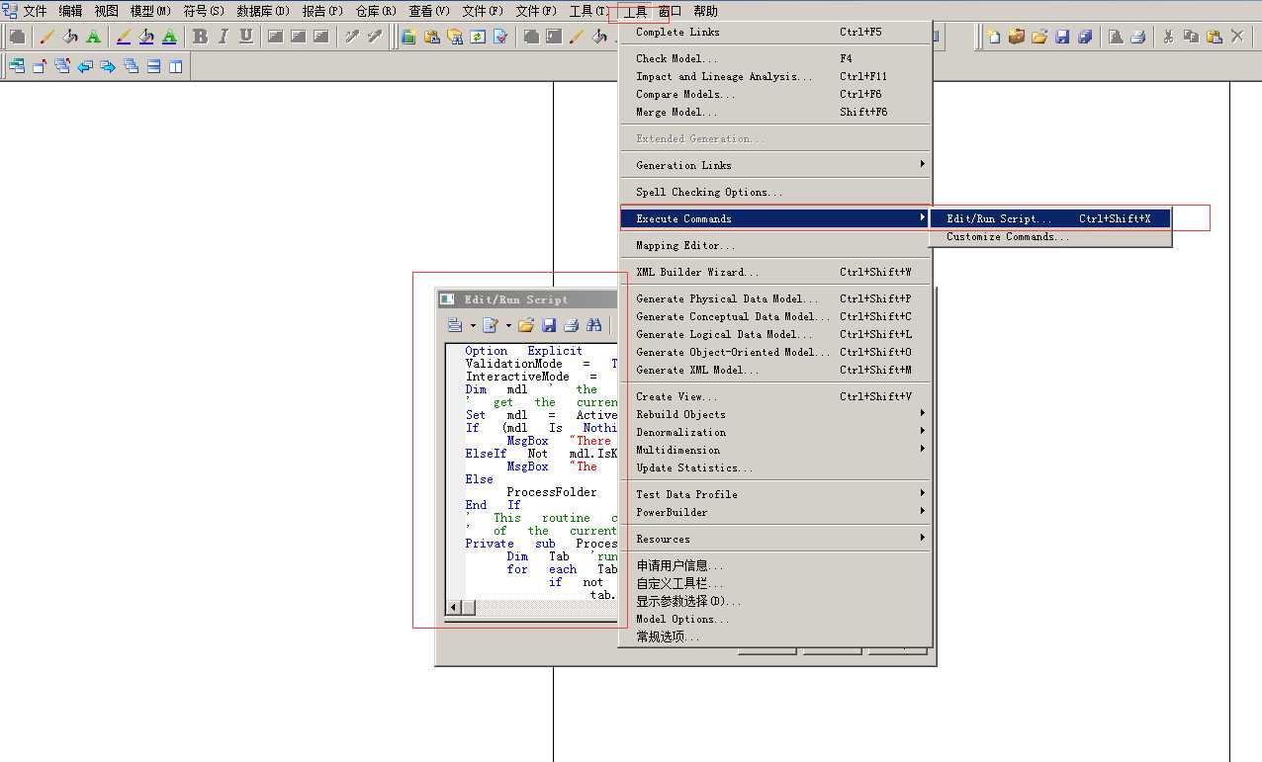This screenshot has width=1262, height=762.
Task: Click the right blue arrow icon in second toolbar row
Action: [108, 67]
